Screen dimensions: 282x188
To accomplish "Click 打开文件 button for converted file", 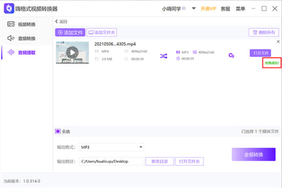I will [260, 53].
